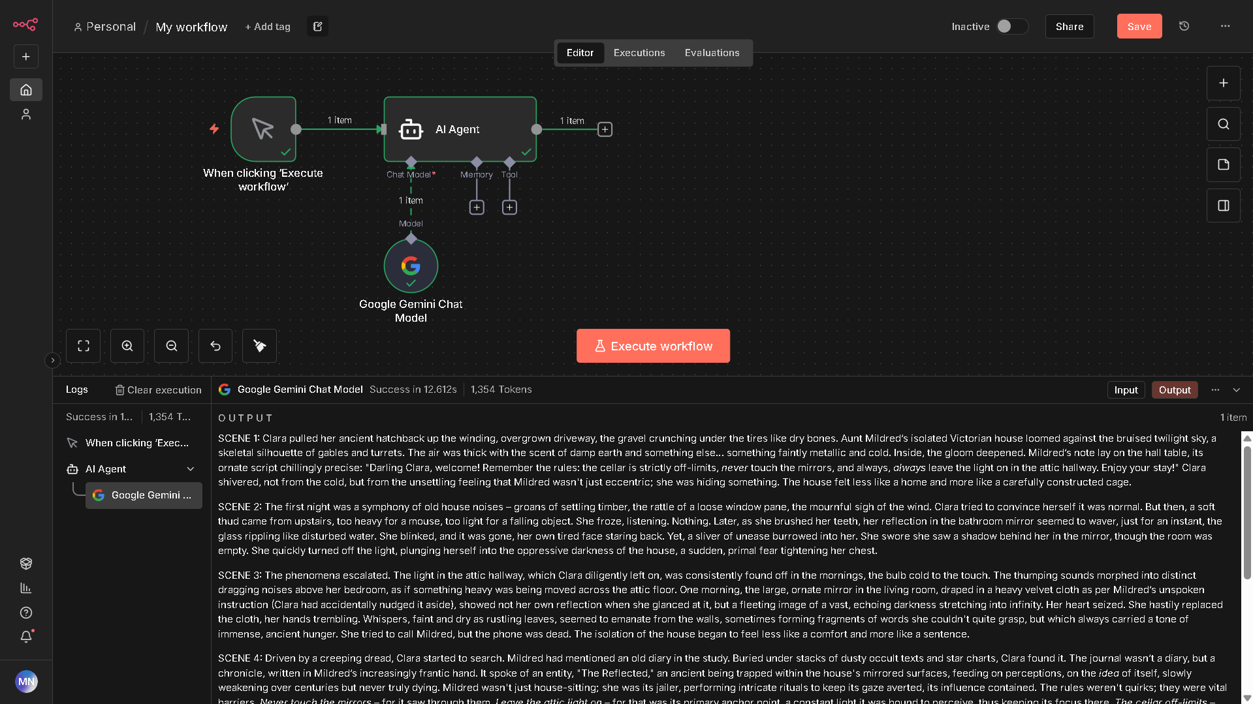Screen dimensions: 1253x704
Task: Collapse the AI Agent log entry
Action: coord(191,469)
